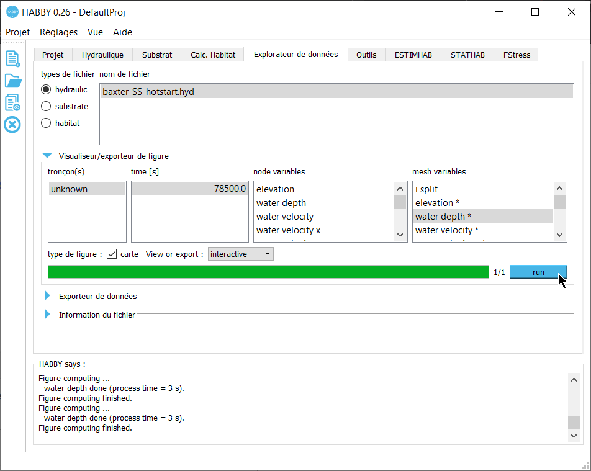The height and width of the screenshot is (471, 591).
Task: Click the green figure progress bar
Action: coord(268,272)
